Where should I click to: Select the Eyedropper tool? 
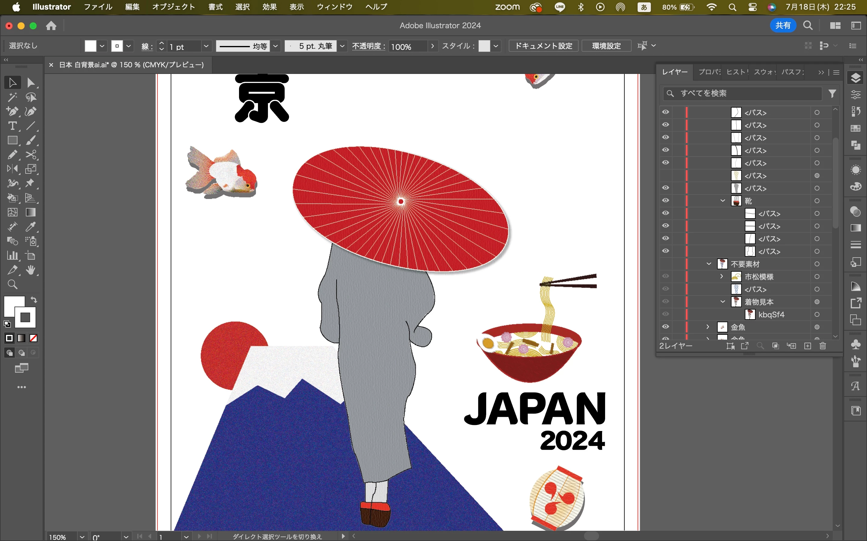coord(31,227)
